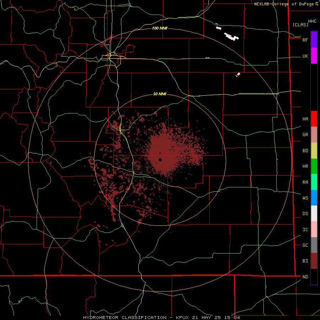Click the UK magenta legend color swatch
The height and width of the screenshot is (320, 320).
coord(314,56)
